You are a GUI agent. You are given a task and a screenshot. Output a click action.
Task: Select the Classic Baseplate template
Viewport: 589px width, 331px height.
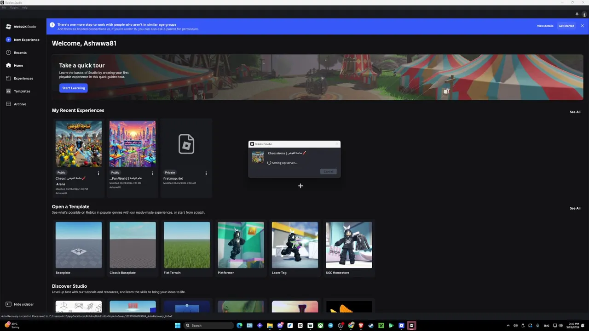click(133, 245)
